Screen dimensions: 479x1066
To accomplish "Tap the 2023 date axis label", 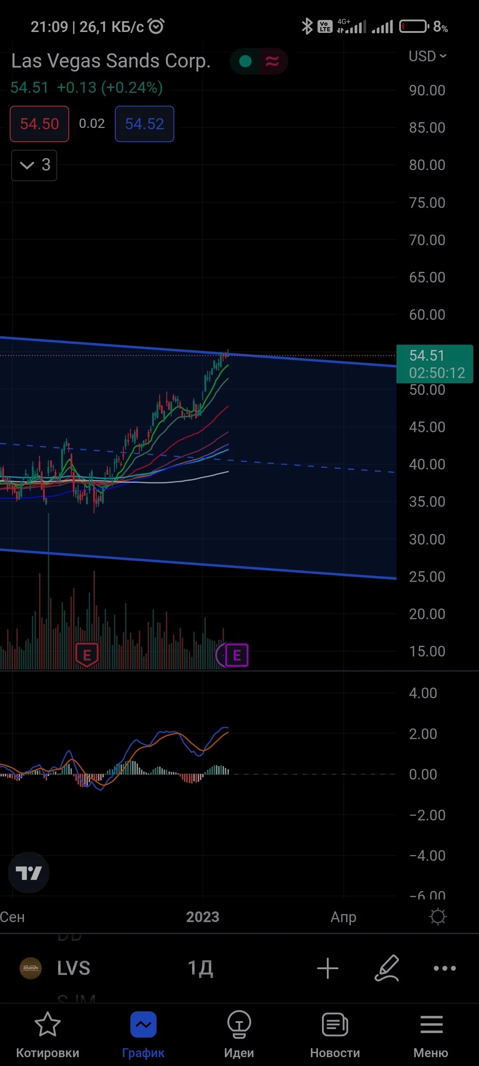I will tap(203, 917).
